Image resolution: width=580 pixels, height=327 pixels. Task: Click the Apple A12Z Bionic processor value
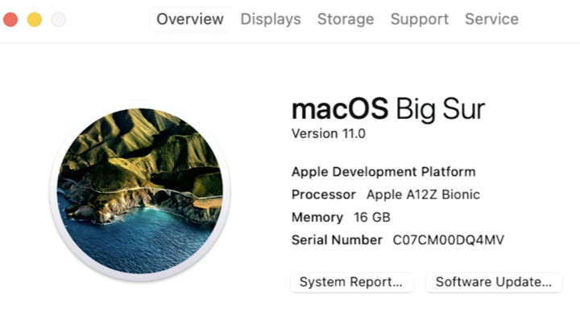pyautogui.click(x=423, y=194)
